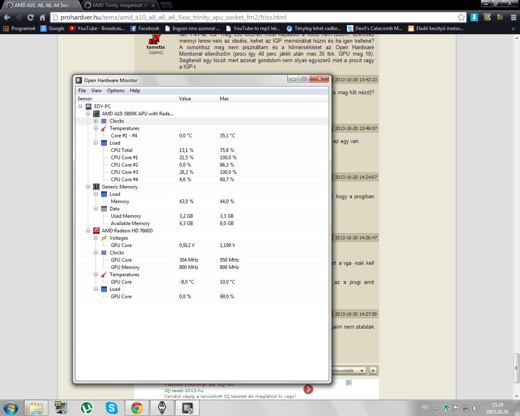
Task: Switch to the AMD Trinity megateszt tab
Action: (x=119, y=5)
